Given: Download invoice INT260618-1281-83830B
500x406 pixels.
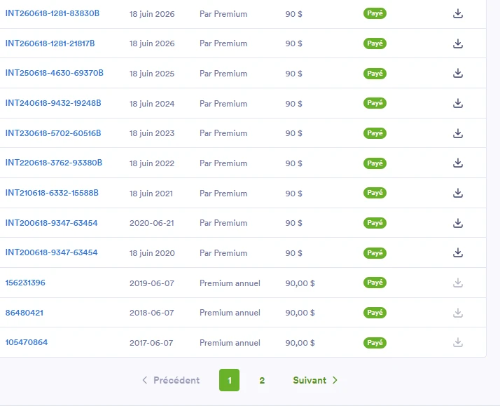Looking at the screenshot, I should tap(458, 13).
